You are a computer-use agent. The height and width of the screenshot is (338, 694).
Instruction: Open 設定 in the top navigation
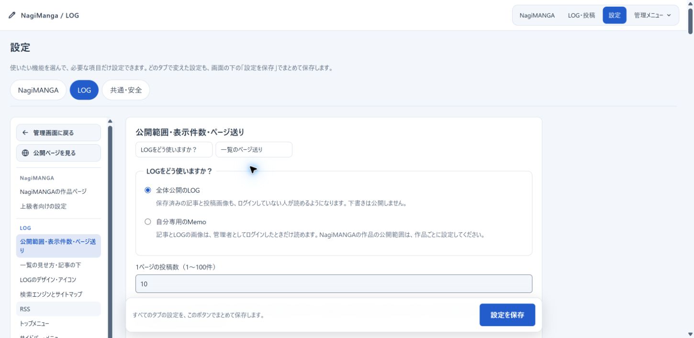(615, 15)
